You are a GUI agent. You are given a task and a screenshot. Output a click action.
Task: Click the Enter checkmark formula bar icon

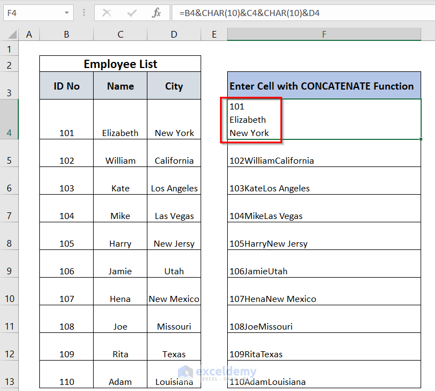132,13
